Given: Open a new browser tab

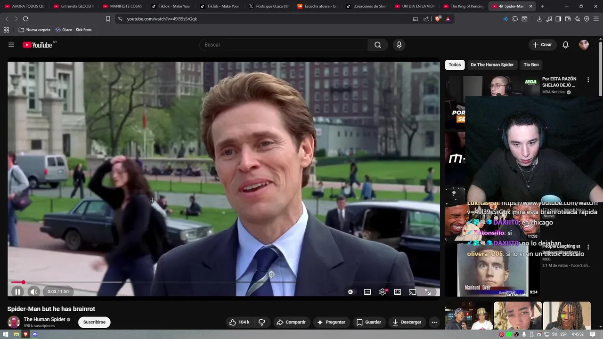Looking at the screenshot, I should point(542,6).
